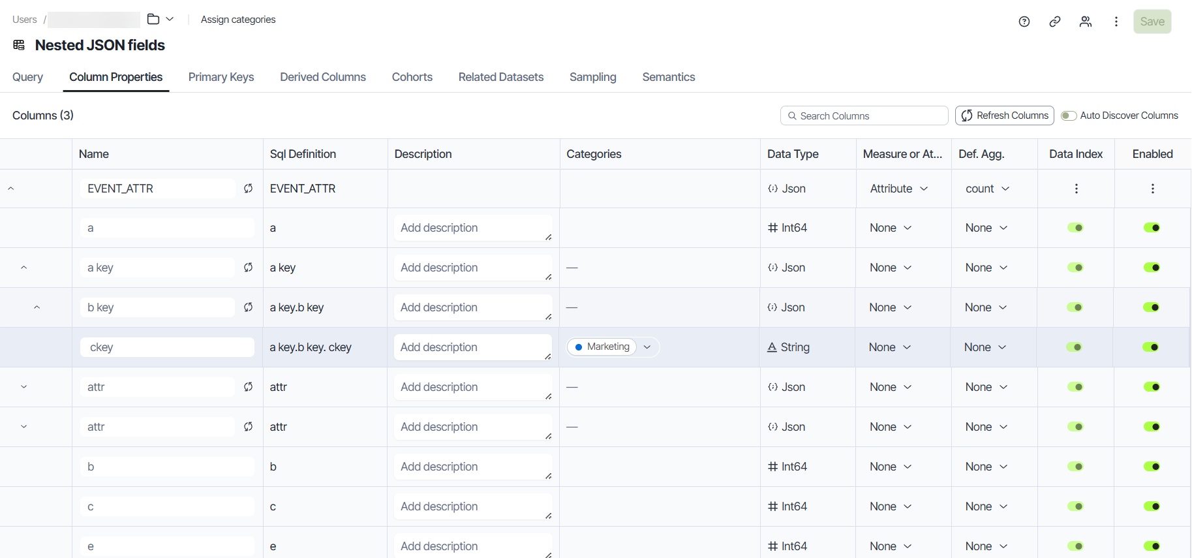Click the folder icon in breadcrumb
Image resolution: width=1192 pixels, height=558 pixels.
(153, 19)
